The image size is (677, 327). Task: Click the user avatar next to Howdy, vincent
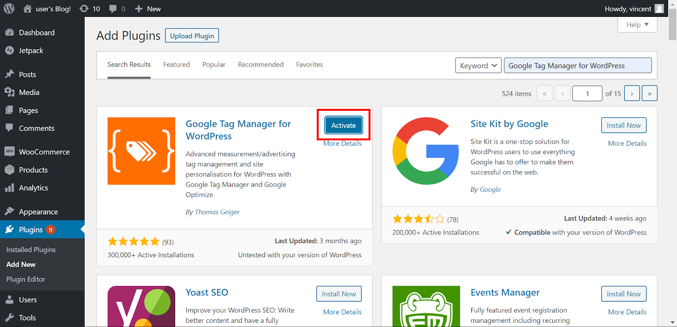[659, 8]
